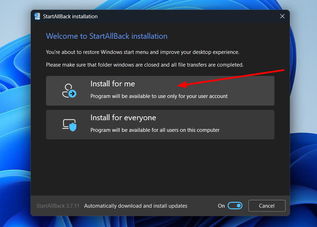Image resolution: width=317 pixels, height=227 pixels.
Task: Click the Welcome to StartAllBack installation heading
Action: pos(106,36)
